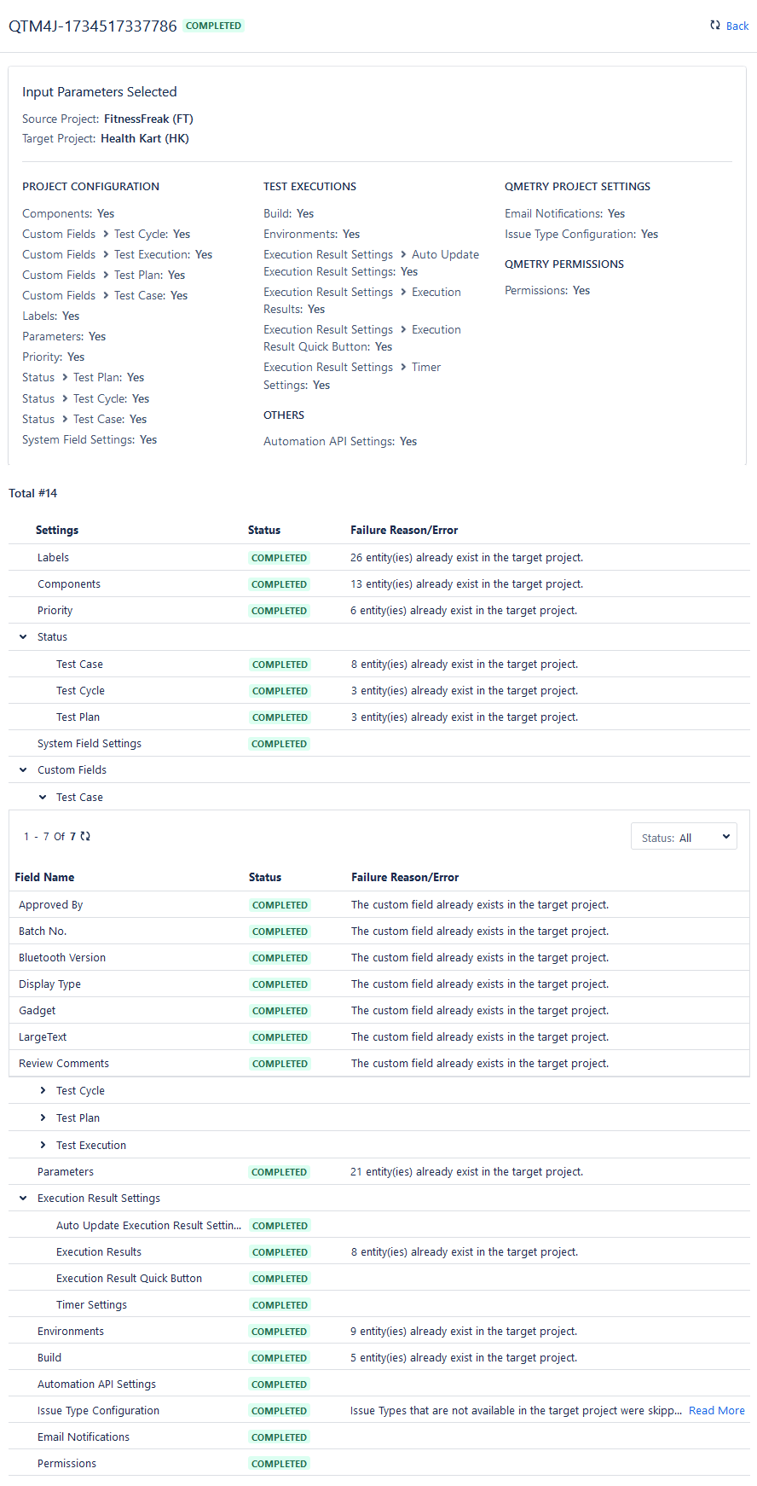
Task: Click the Back refresh icon
Action: click(714, 26)
